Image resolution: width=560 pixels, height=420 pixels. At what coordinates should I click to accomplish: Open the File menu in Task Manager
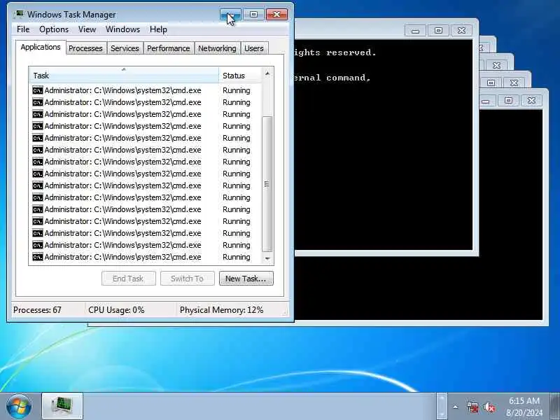pos(23,29)
